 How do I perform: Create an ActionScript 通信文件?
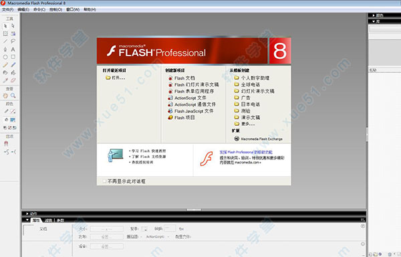coord(192,104)
